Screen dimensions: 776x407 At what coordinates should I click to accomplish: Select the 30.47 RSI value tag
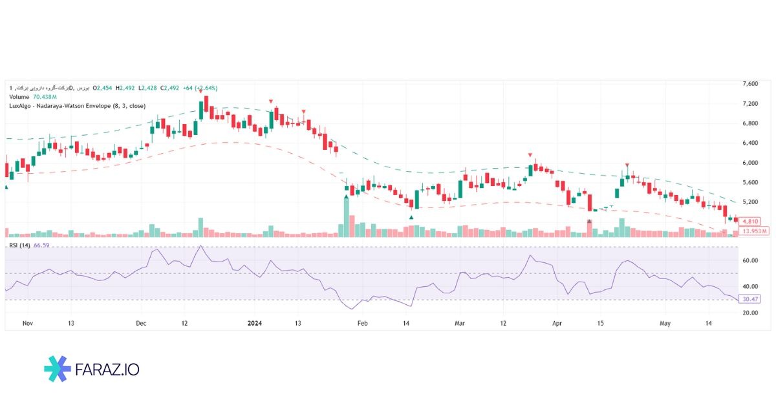pyautogui.click(x=750, y=299)
